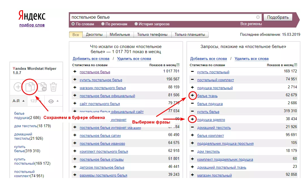The image size is (305, 182).
Task: Click the 'Подобрать' button
Action: tap(278, 17)
